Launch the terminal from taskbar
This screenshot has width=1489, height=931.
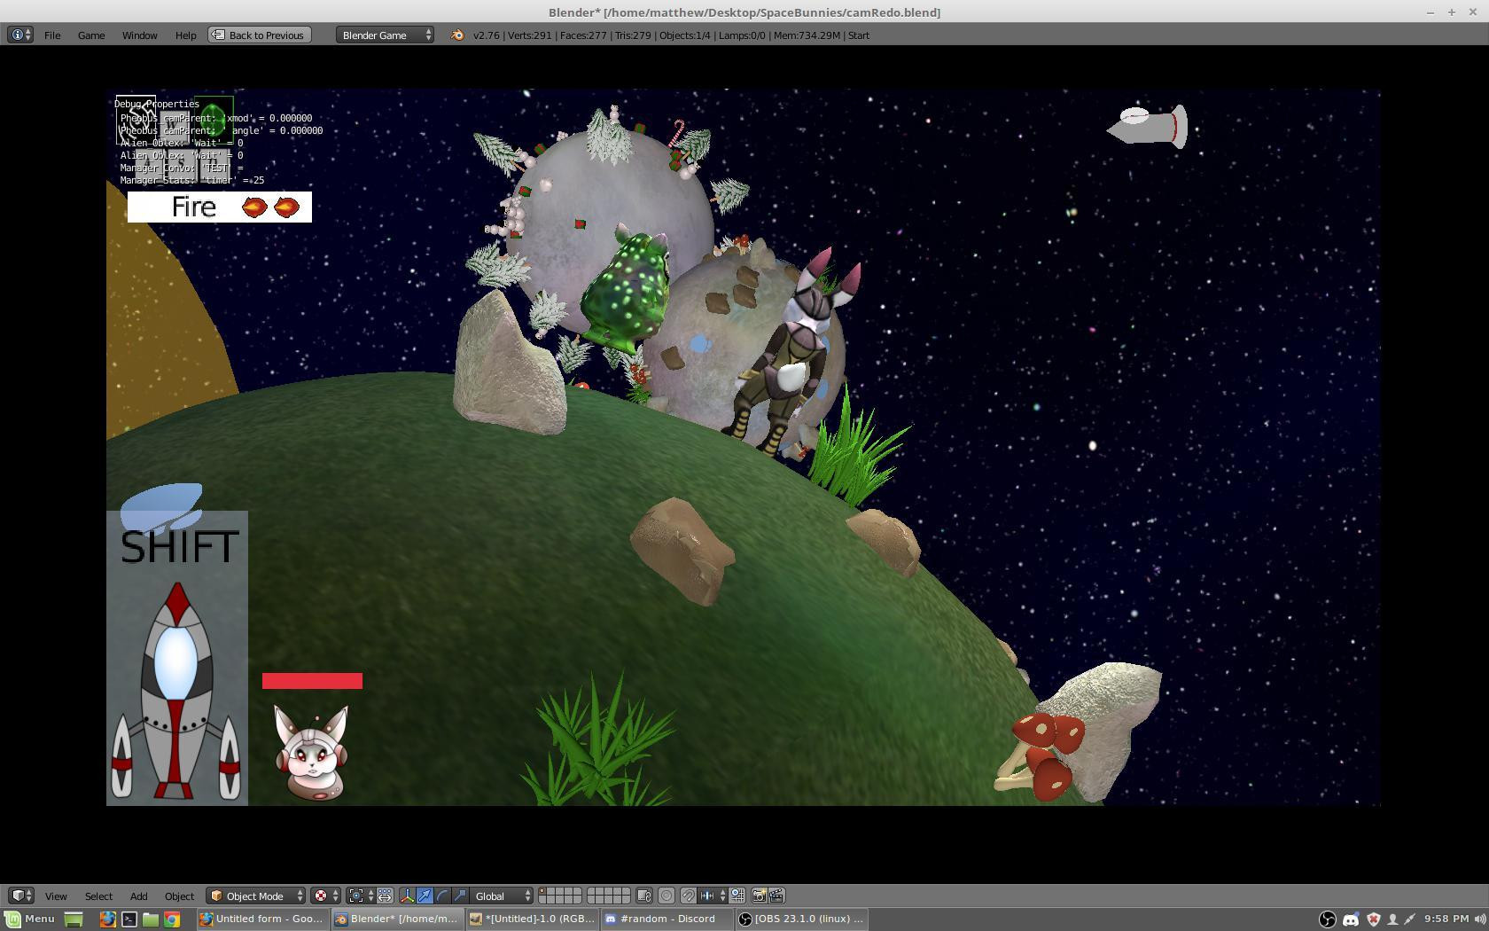click(129, 919)
